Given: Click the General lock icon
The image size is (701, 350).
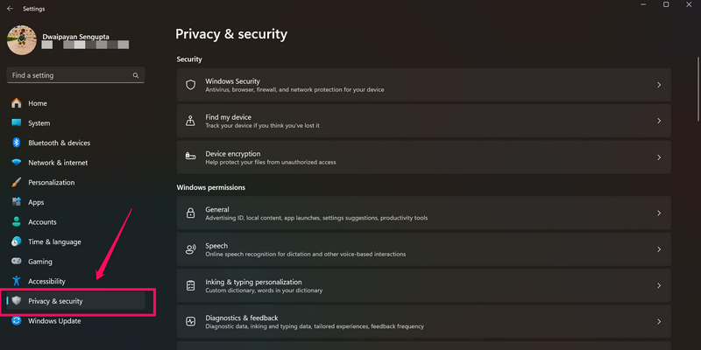Looking at the screenshot, I should [190, 213].
